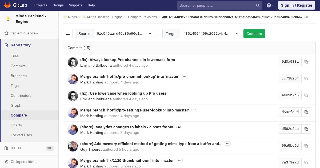Click the Sign in / Register button

tap(297, 5)
